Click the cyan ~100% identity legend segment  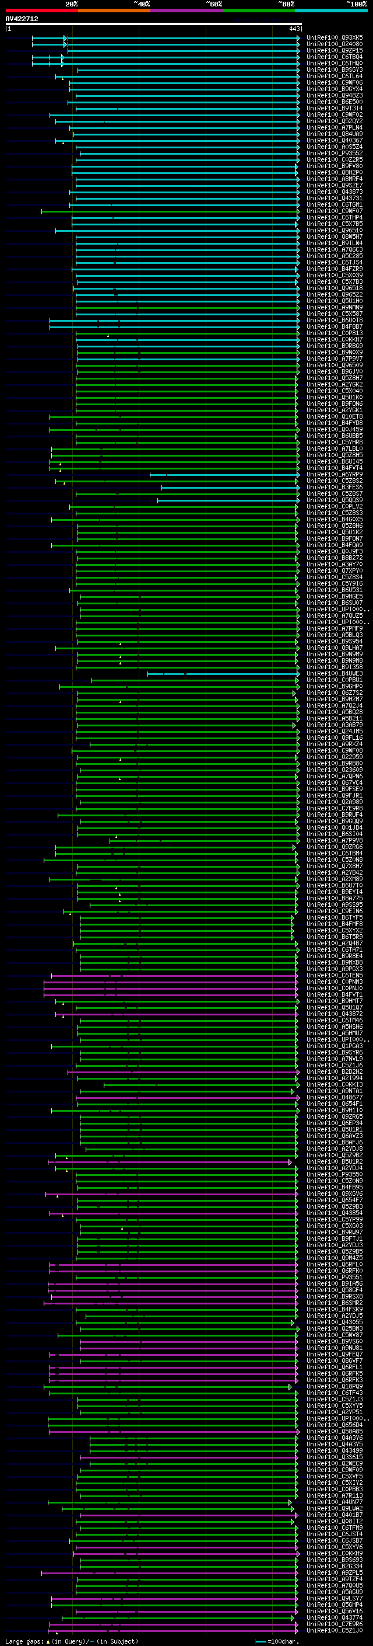pos(331,11)
